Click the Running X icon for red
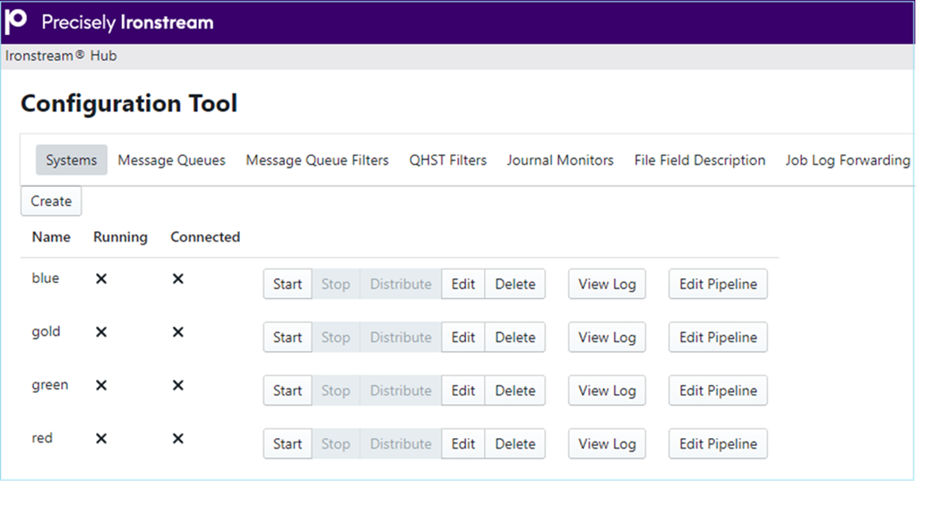 point(101,438)
